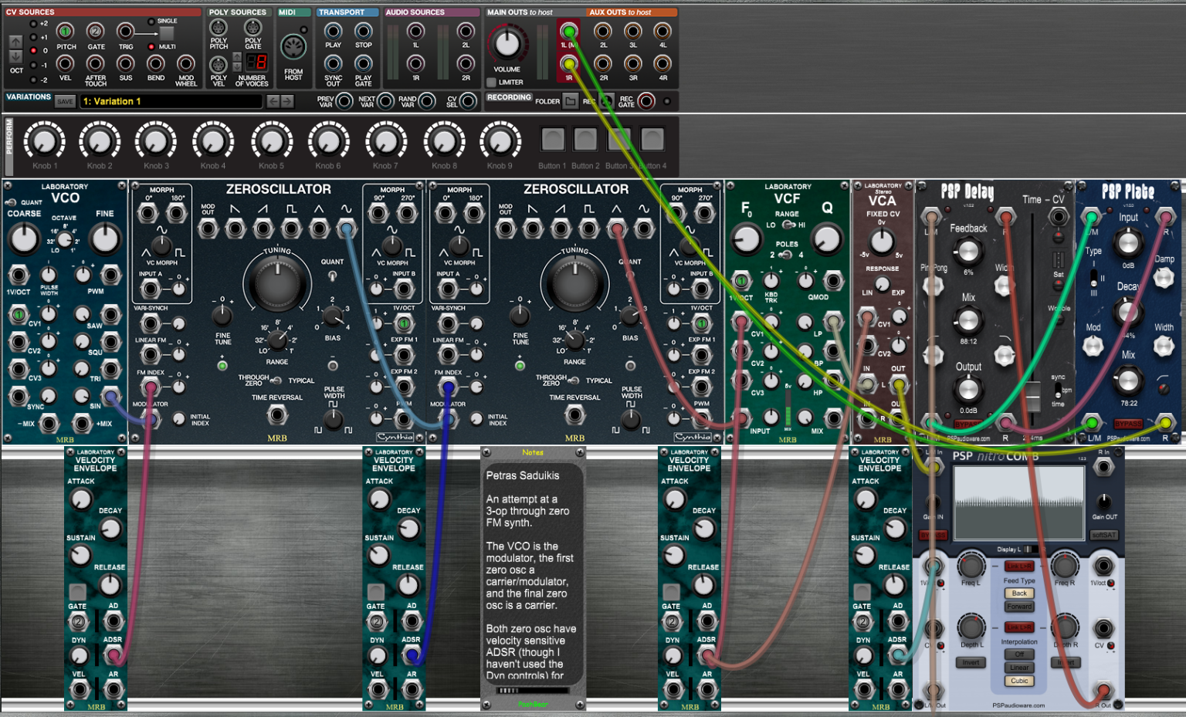This screenshot has height=717, width=1186.
Task: Click the PSP Plate Type I/II/III slider switch
Action: coord(1093,278)
